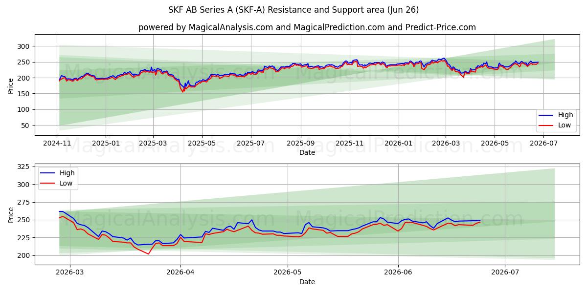Click the top chart x-axis label '2024-11'
The image size is (587, 293).
tap(57, 143)
